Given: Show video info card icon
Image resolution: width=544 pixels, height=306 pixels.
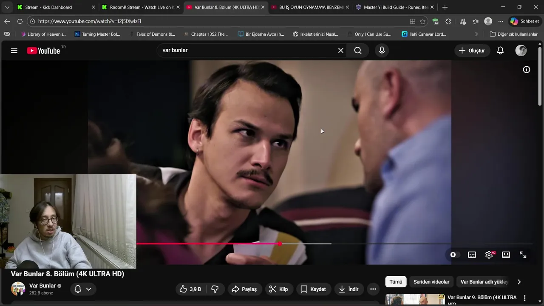Looking at the screenshot, I should point(527,70).
